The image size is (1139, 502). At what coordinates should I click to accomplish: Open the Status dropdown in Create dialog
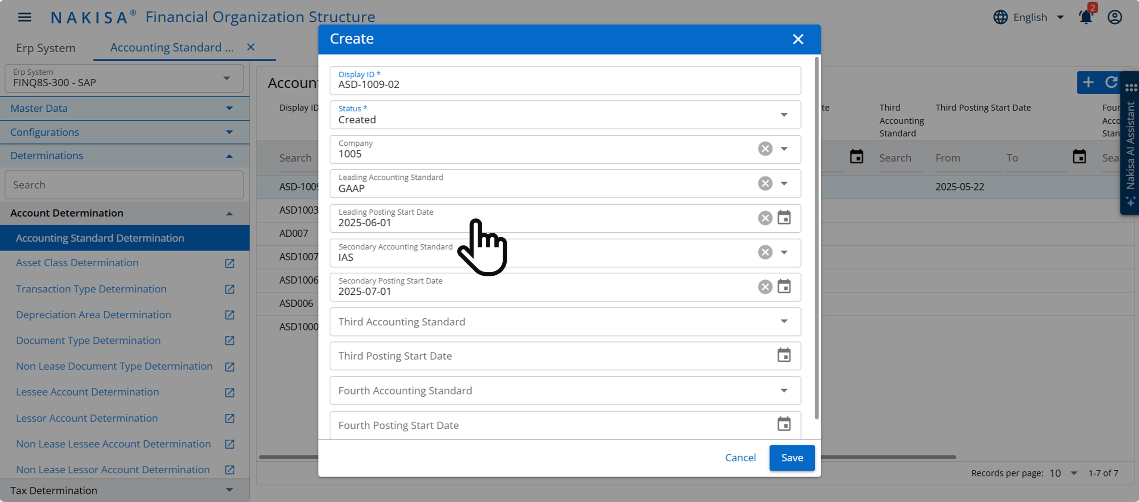(784, 114)
